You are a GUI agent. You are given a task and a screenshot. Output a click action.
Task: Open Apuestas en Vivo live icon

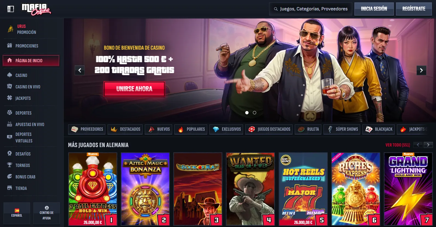click(x=10, y=124)
